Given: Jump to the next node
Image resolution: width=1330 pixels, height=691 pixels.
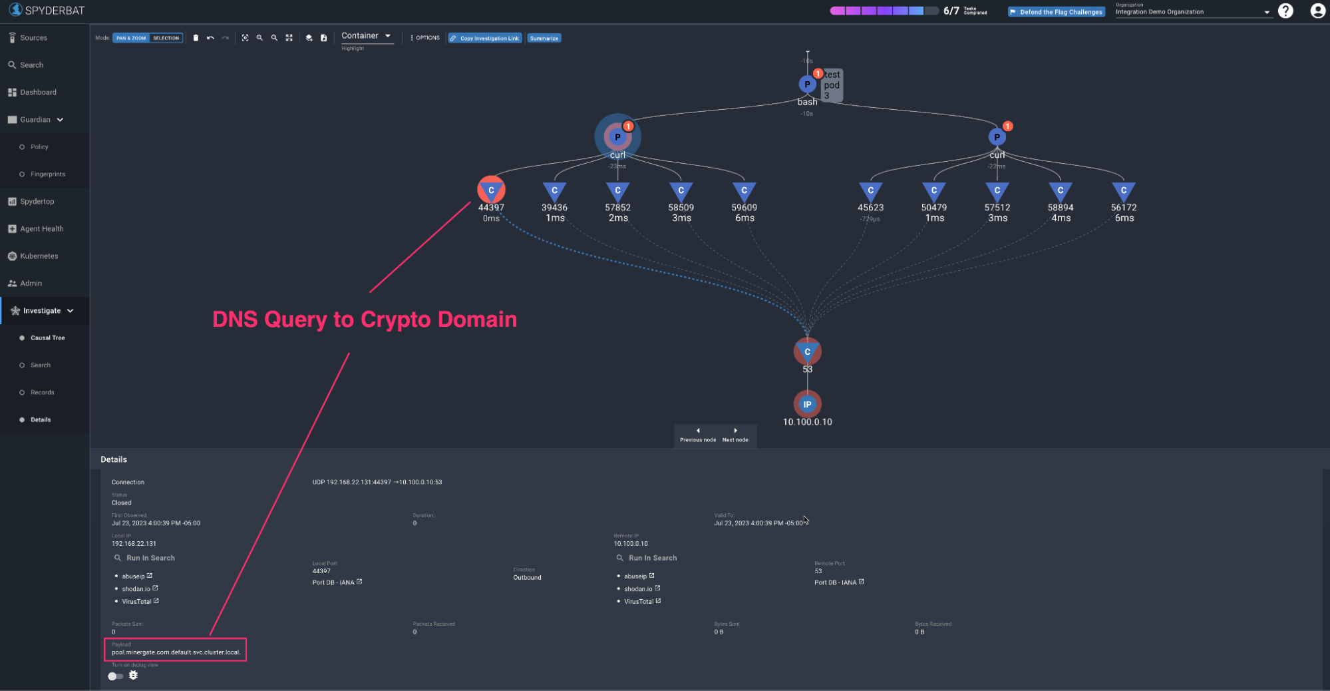Looking at the screenshot, I should click(735, 435).
